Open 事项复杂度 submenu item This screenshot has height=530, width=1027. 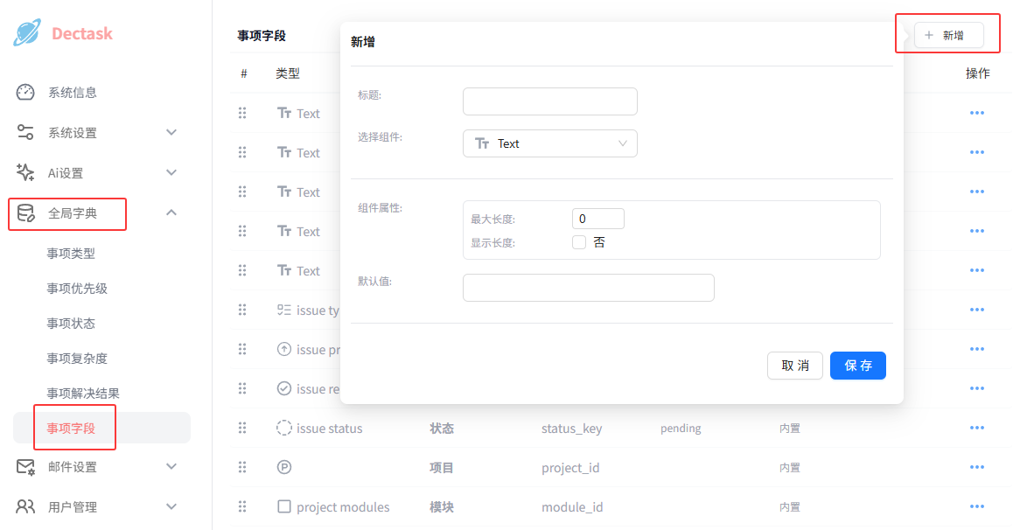tap(77, 359)
